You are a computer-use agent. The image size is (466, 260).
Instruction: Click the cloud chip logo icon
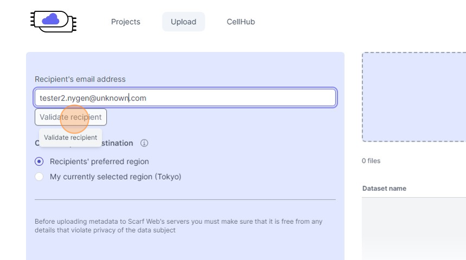(x=53, y=21)
